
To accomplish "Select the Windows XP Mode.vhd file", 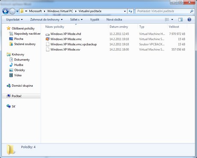I will point(66,34).
